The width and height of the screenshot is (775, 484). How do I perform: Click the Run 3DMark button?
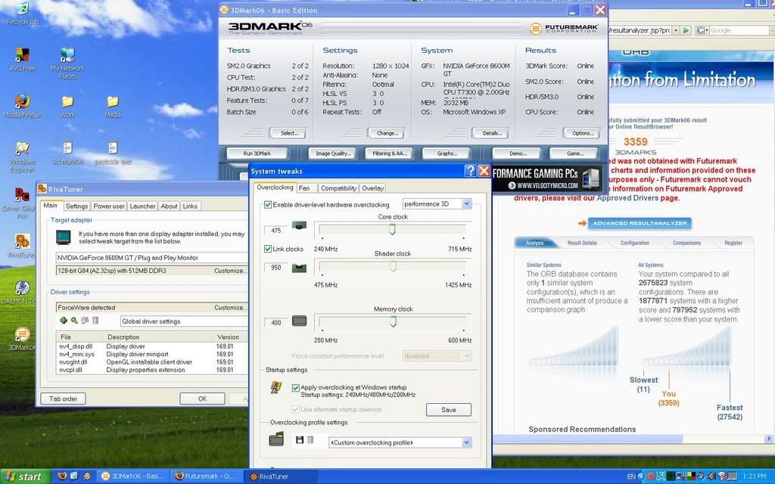(x=257, y=154)
